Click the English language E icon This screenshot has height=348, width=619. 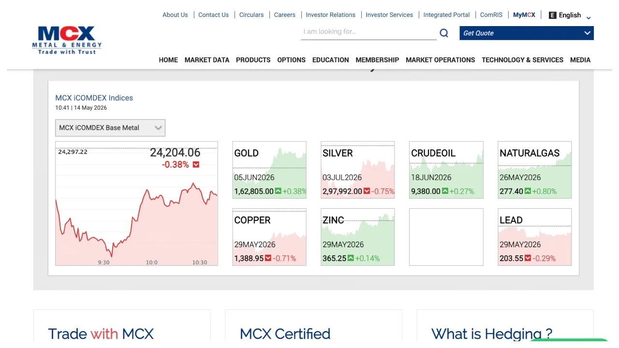(553, 15)
